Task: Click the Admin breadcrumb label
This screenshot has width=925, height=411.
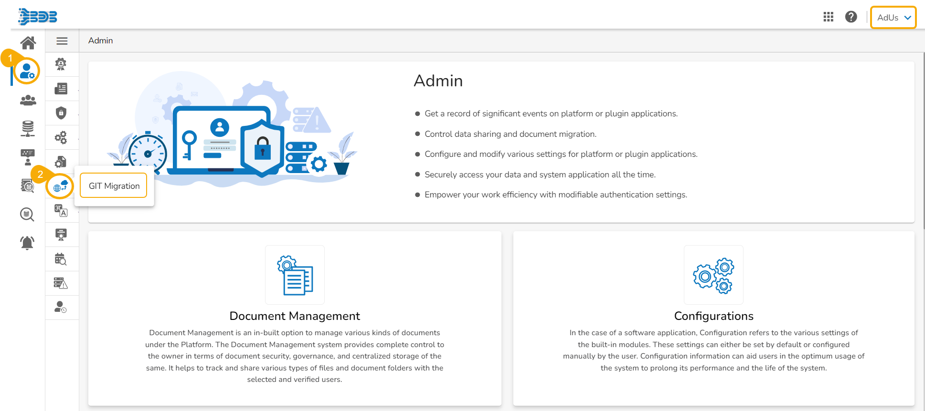Action: point(101,41)
